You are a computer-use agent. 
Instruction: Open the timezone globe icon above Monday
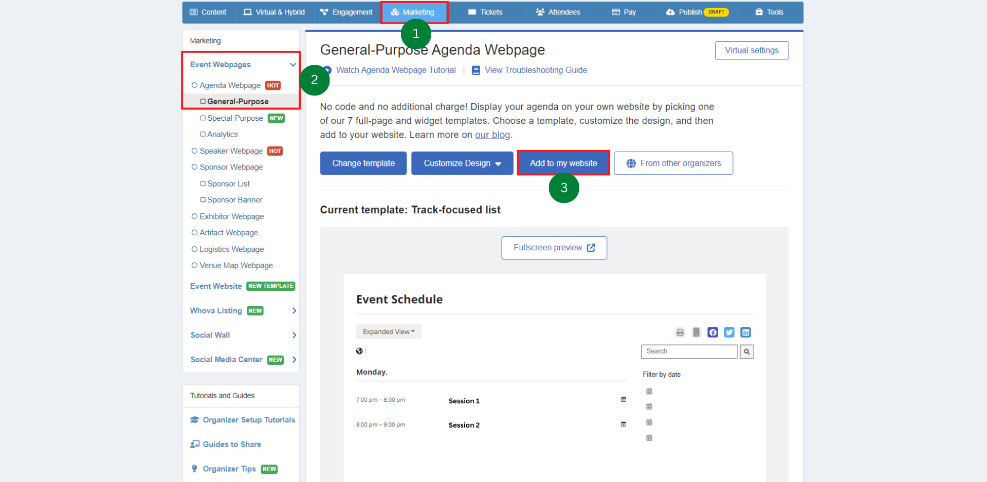358,351
